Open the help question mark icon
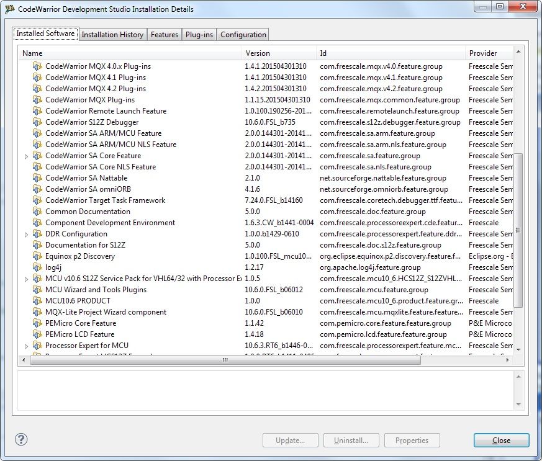Image resolution: width=542 pixels, height=461 pixels. pos(21,439)
